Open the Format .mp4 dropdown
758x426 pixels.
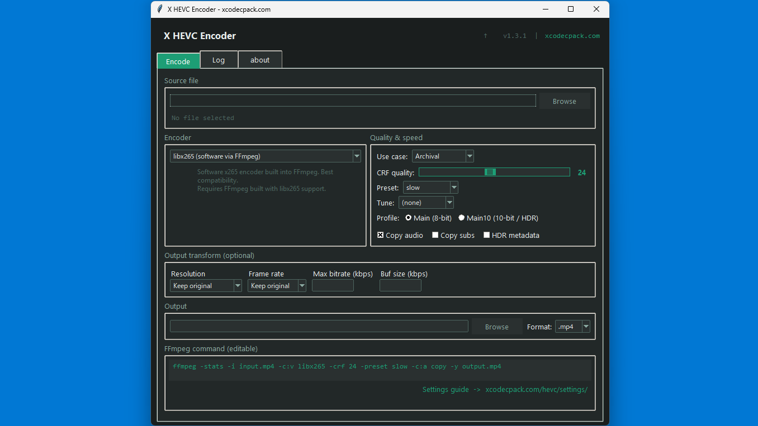click(x=572, y=327)
